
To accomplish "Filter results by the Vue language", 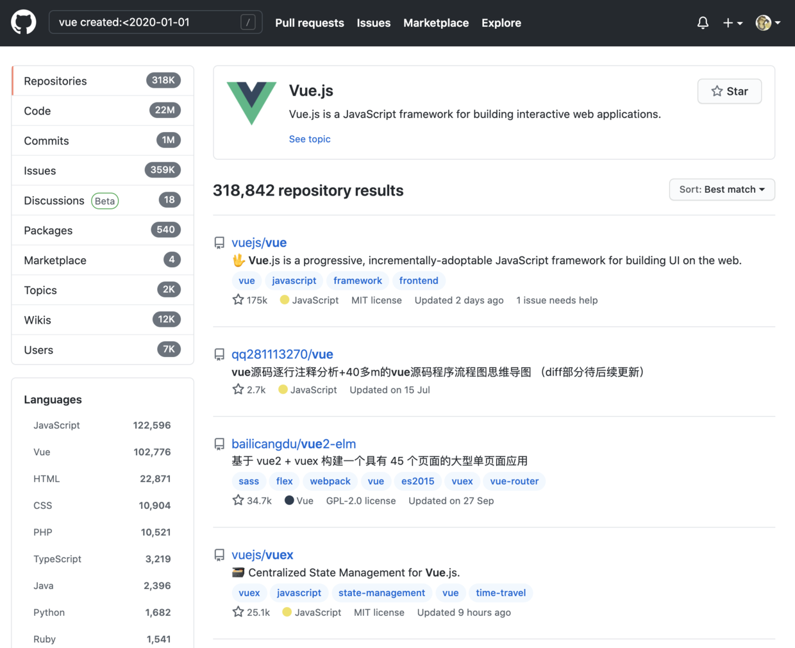I will coord(42,452).
